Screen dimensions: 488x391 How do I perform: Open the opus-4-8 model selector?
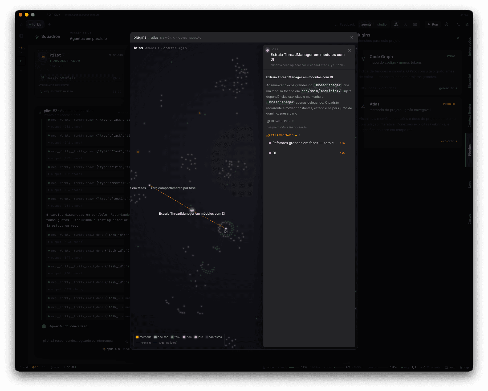point(111,349)
